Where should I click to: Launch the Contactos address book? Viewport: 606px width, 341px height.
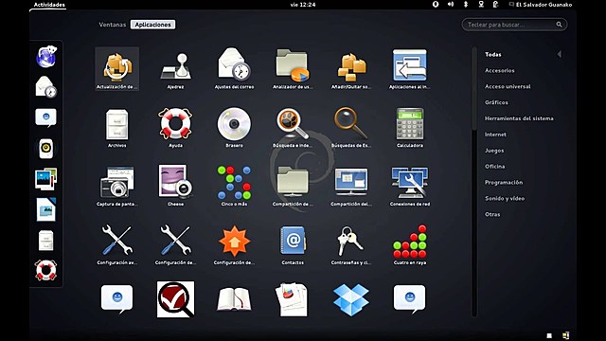(x=293, y=244)
